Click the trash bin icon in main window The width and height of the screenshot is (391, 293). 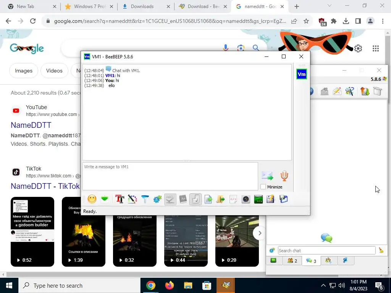click(378, 92)
